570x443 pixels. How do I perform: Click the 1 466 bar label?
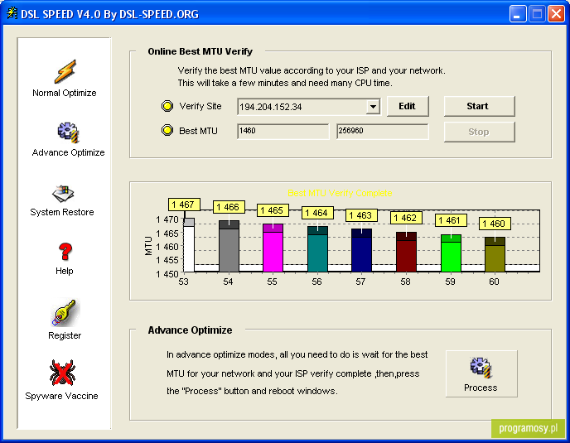[229, 207]
